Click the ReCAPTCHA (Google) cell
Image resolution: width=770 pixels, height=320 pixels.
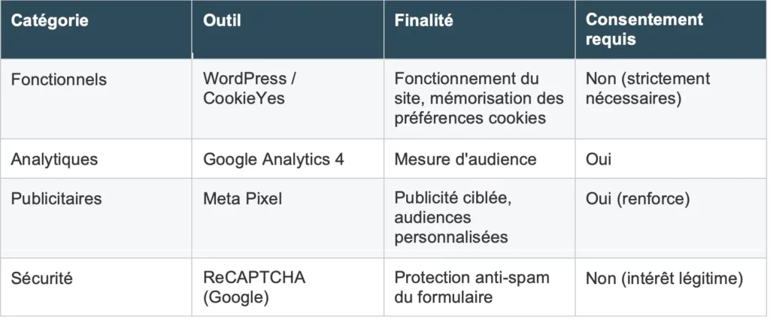coord(254,287)
